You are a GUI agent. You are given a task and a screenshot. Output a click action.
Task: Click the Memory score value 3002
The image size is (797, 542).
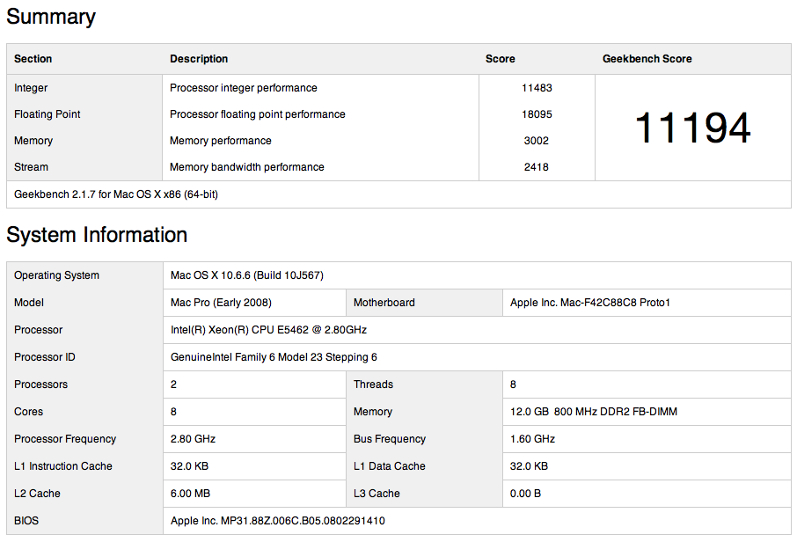537,141
